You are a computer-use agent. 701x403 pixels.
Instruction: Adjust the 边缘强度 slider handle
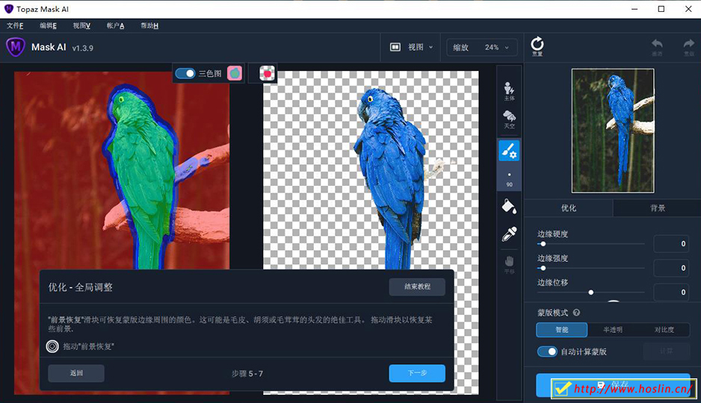[543, 268]
